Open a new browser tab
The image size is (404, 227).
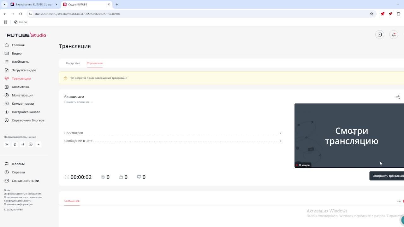(117, 4)
